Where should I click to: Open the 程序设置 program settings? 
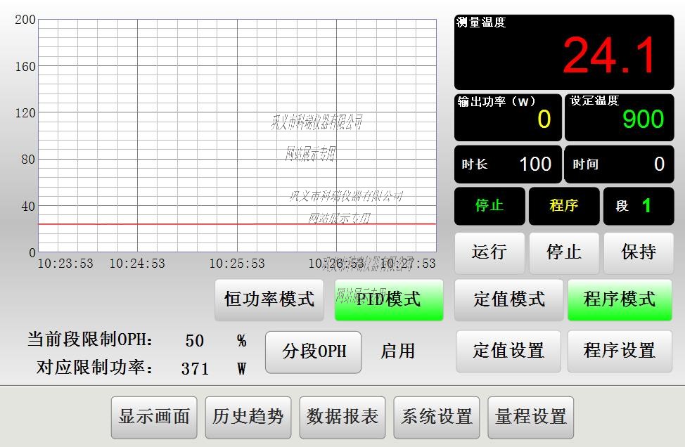[x=620, y=351]
